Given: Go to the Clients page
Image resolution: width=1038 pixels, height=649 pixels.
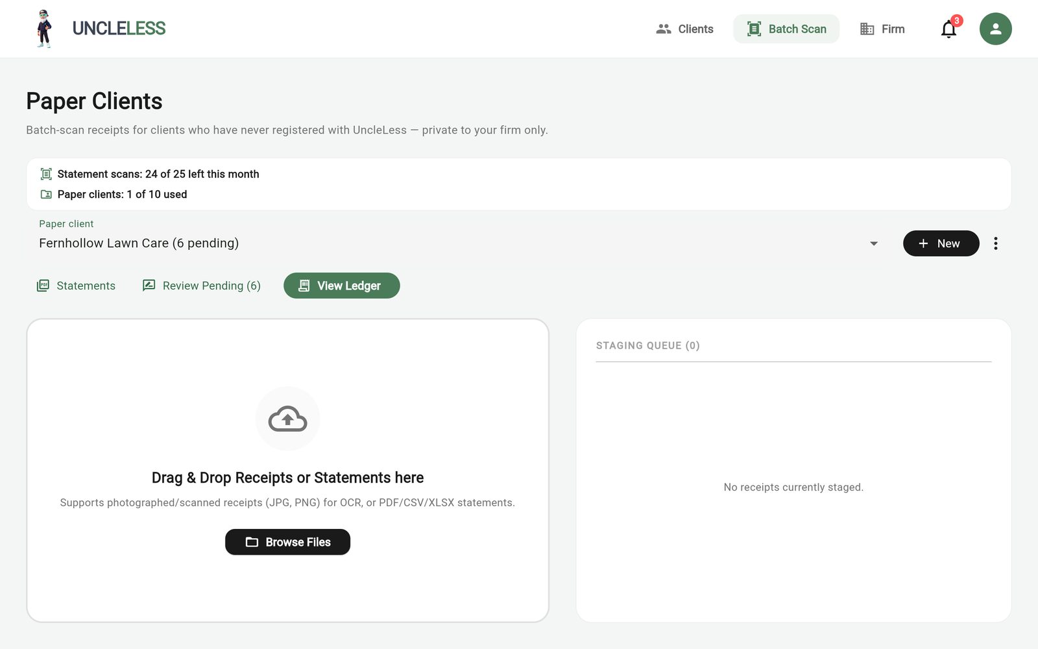Looking at the screenshot, I should (x=684, y=29).
